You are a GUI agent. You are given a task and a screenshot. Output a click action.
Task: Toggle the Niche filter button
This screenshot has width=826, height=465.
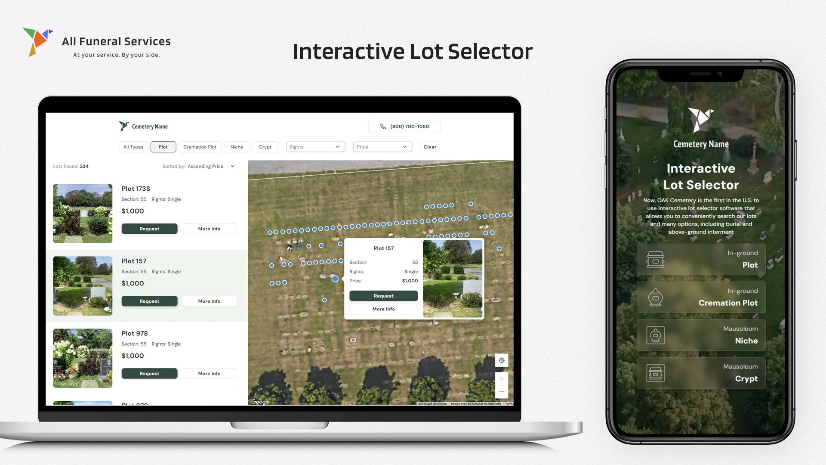(237, 146)
